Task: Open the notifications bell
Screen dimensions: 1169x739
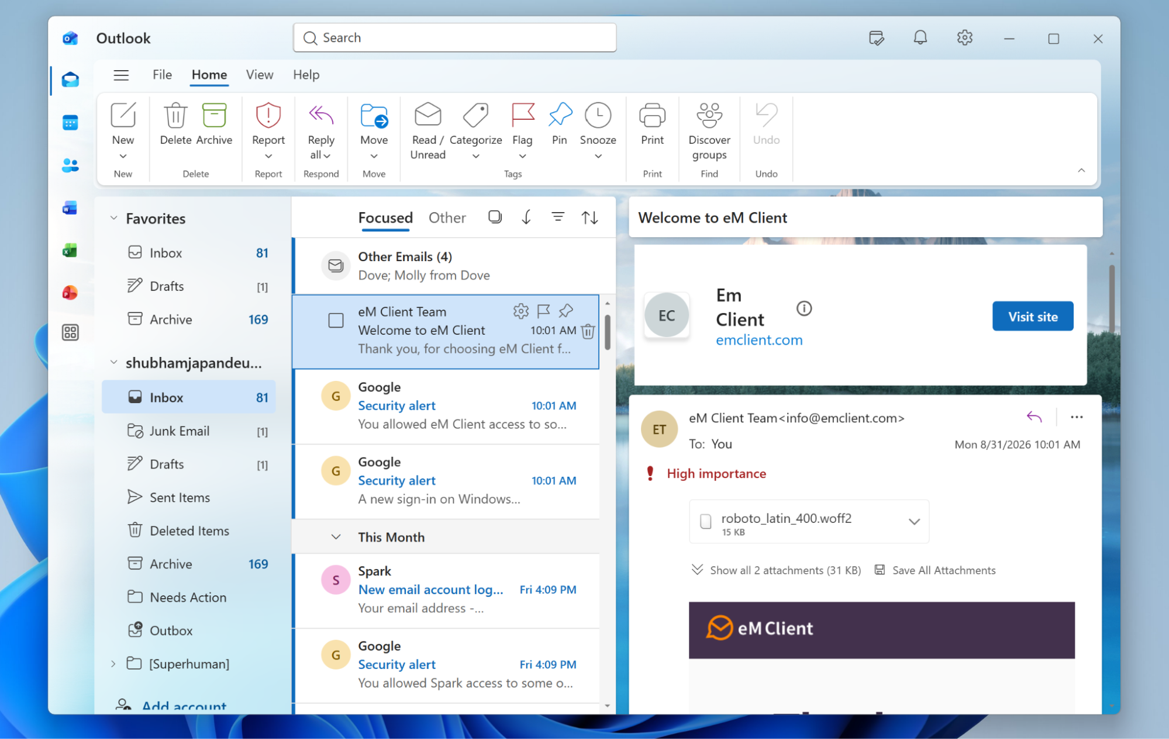Action: [920, 38]
